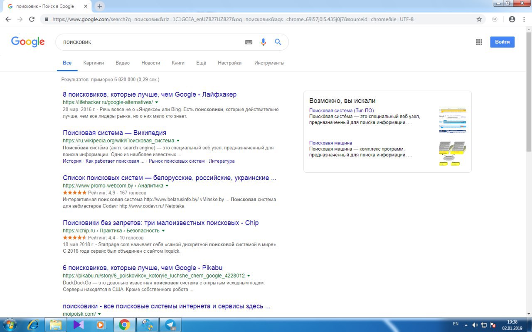
Task: Select the Все results tab
Action: click(67, 63)
